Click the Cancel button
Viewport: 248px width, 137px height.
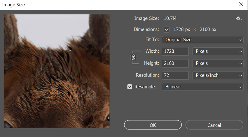click(x=214, y=125)
